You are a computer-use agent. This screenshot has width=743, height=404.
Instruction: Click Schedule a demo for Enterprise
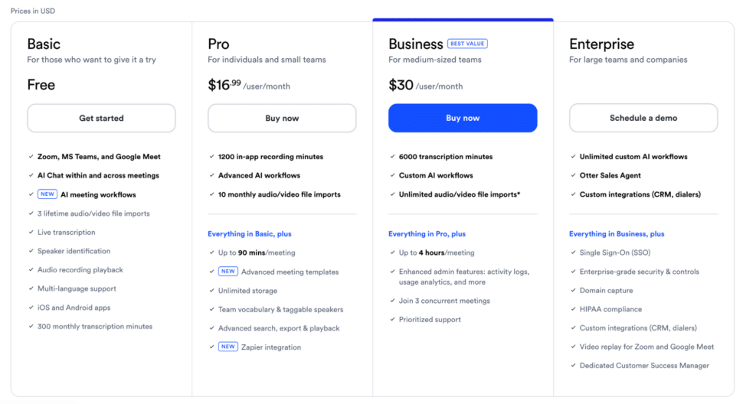click(x=643, y=119)
